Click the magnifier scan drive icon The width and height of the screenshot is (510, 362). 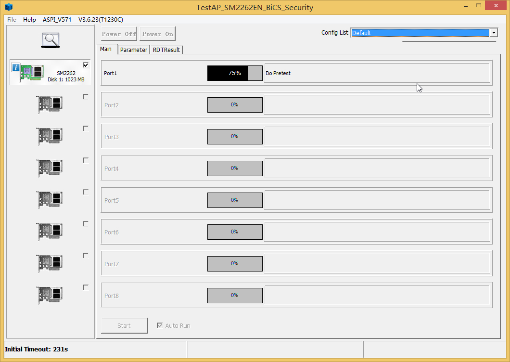[50, 40]
